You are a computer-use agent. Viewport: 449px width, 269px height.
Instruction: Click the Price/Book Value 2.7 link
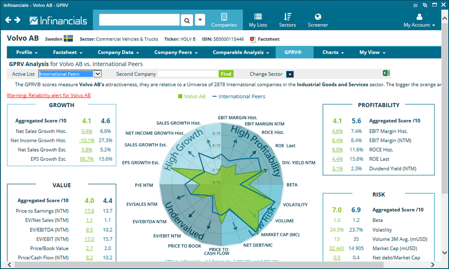pos(89,248)
